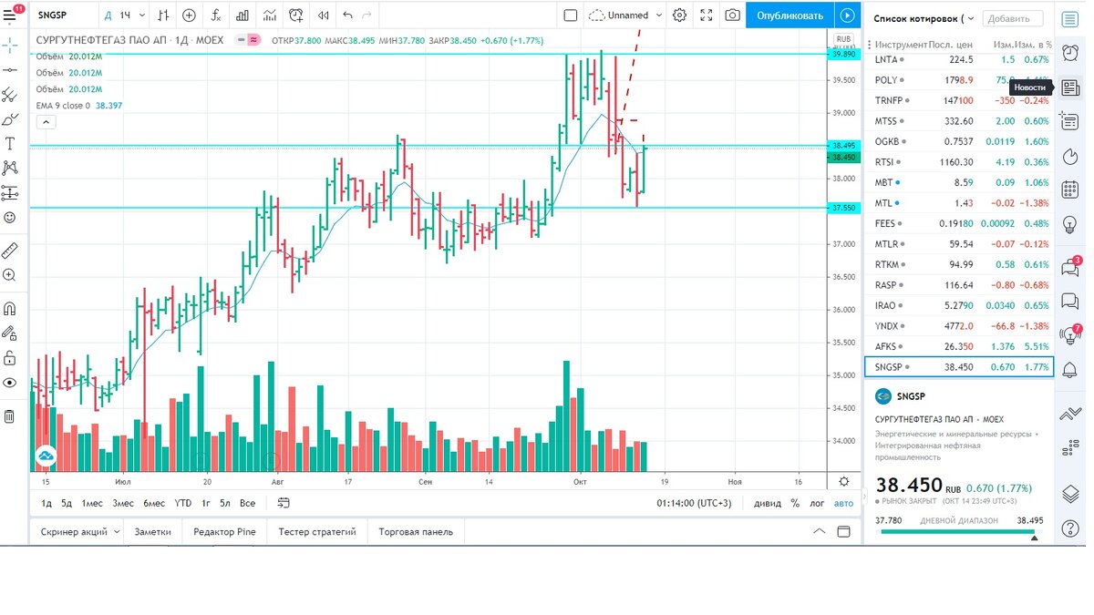Maximize the bottom panel
Image resolution: width=1094 pixels, height=615 pixels.
point(843,531)
